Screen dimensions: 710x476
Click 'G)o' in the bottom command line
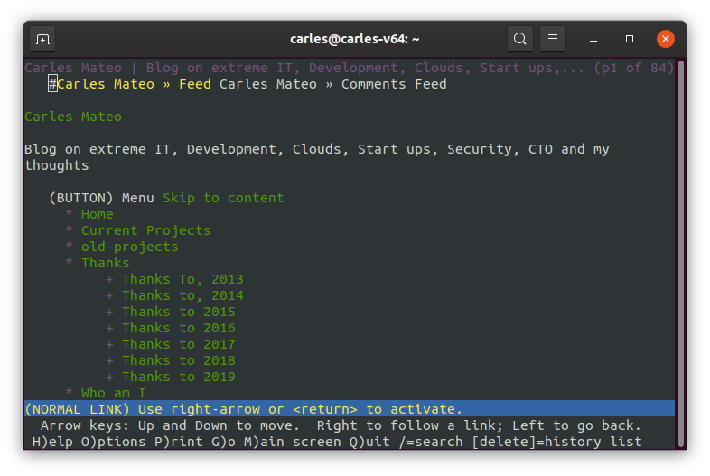(x=223, y=442)
